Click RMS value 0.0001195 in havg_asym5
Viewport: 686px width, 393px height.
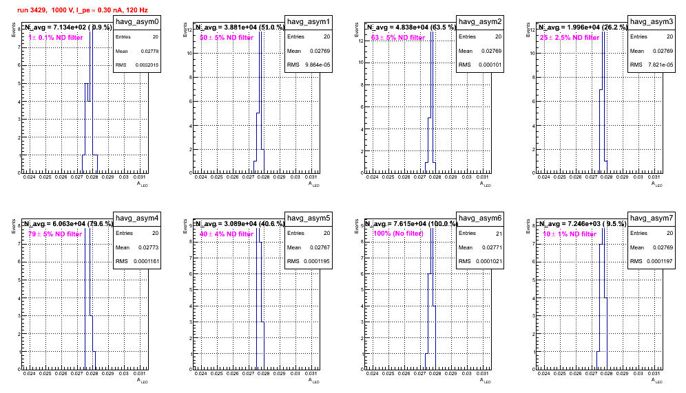coord(318,262)
